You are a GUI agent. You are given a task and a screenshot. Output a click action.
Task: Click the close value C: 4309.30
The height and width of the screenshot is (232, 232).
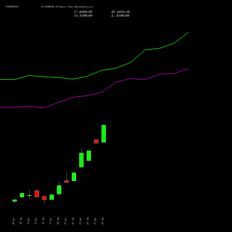pos(84,12)
